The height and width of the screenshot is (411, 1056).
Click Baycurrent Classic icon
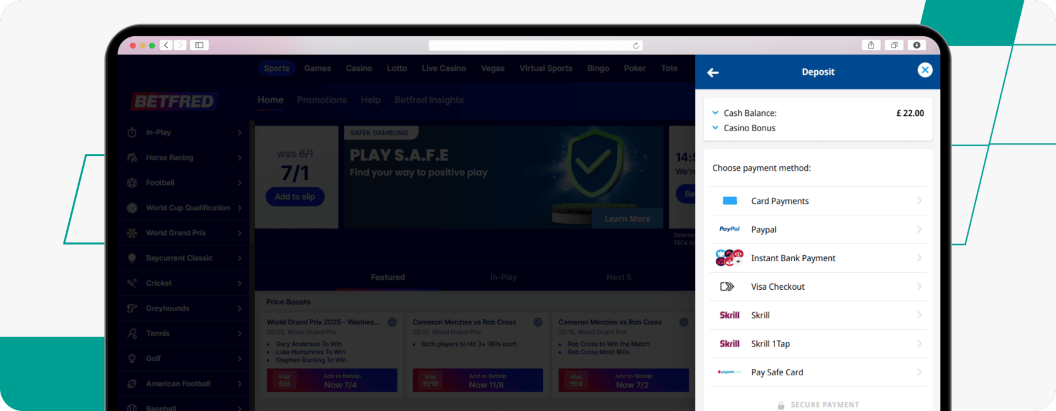[x=132, y=258]
